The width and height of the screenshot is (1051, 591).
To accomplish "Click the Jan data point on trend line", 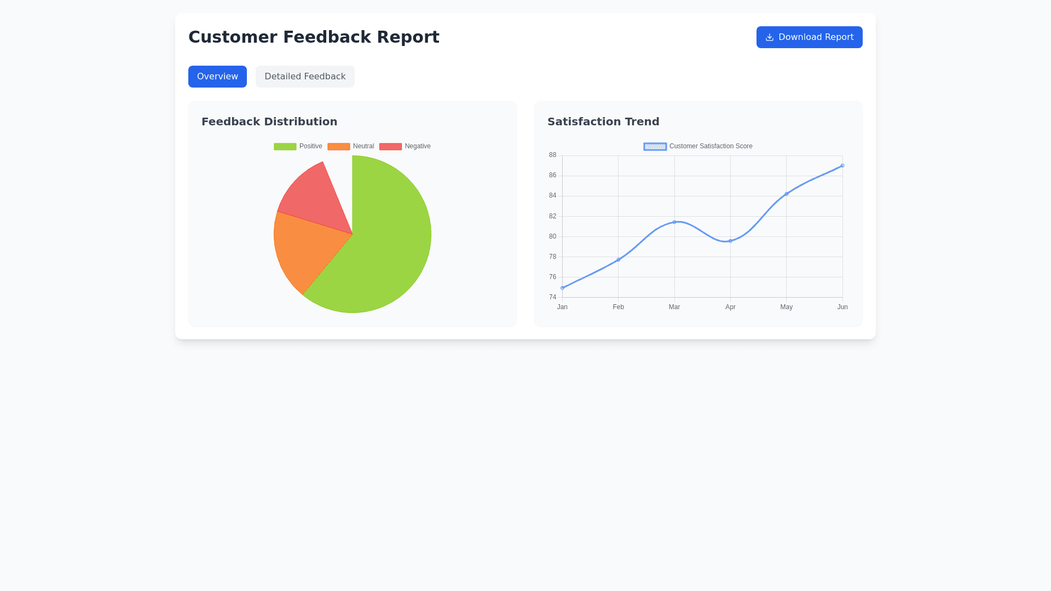I will coord(562,288).
